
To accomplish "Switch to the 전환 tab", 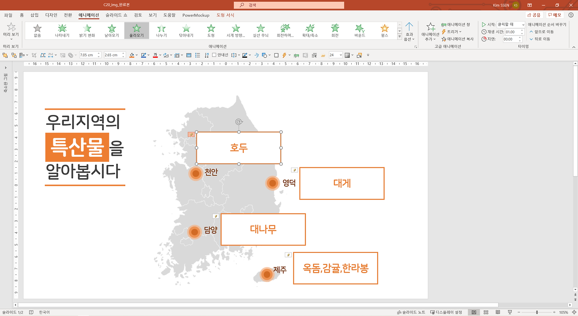I will point(68,15).
